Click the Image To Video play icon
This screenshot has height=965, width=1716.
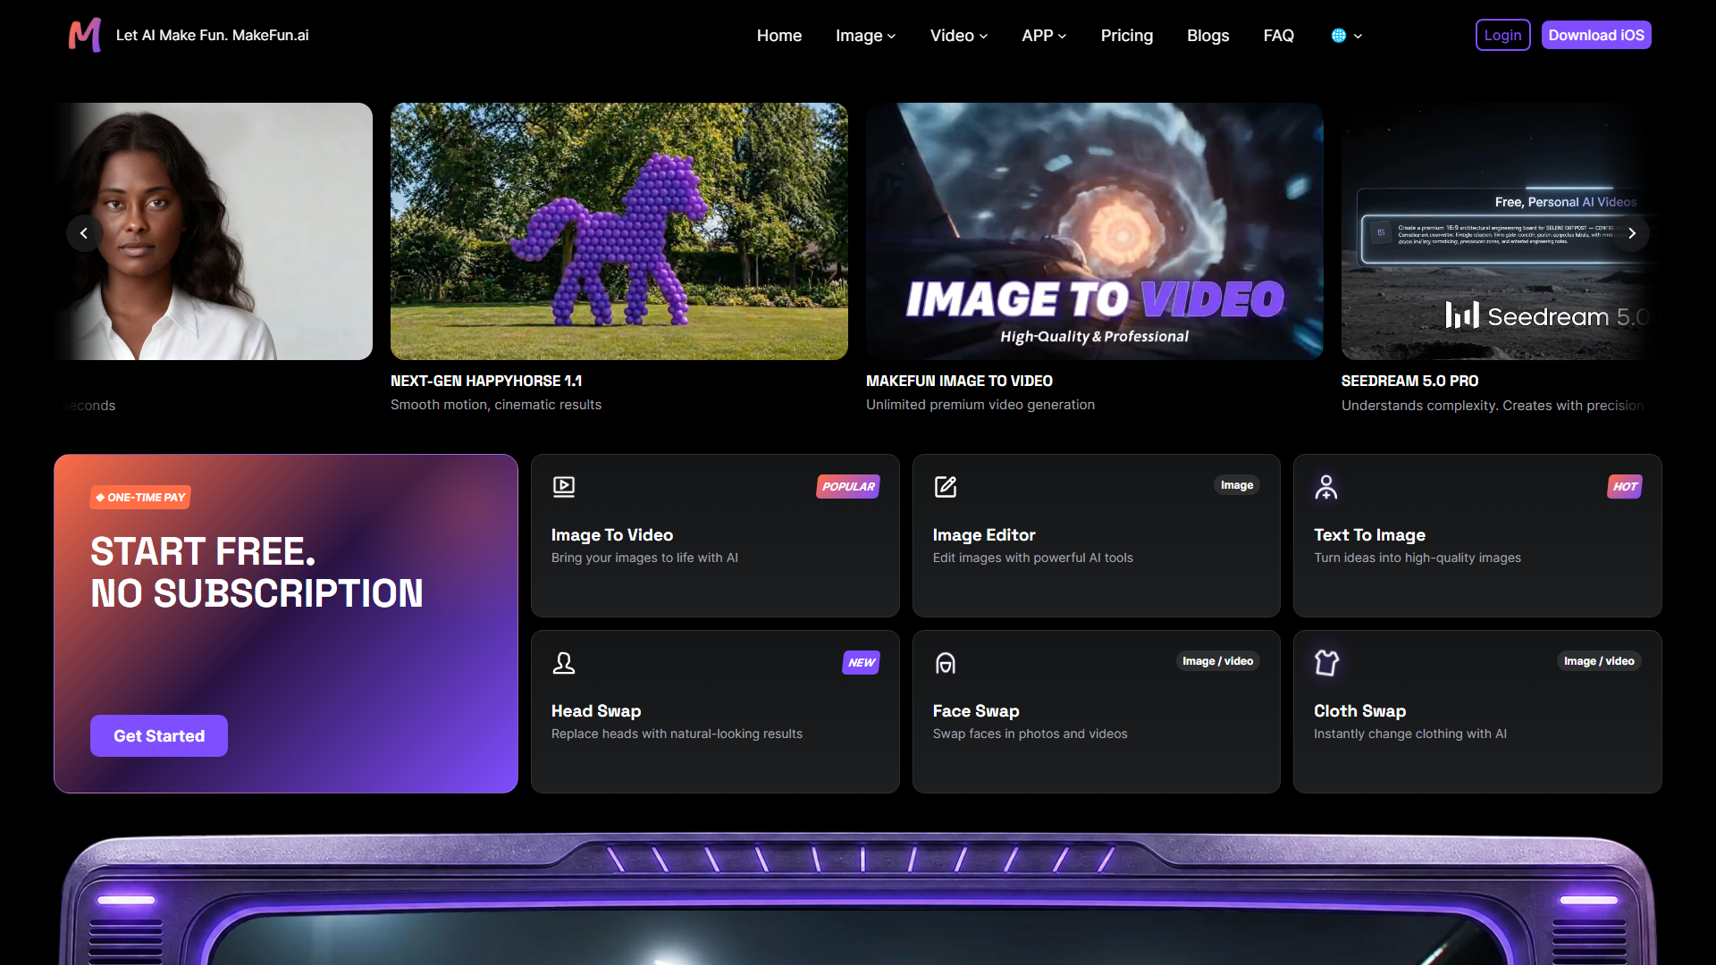564,486
